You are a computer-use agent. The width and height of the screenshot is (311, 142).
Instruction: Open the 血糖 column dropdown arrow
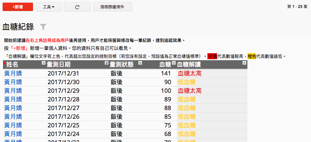(173, 63)
